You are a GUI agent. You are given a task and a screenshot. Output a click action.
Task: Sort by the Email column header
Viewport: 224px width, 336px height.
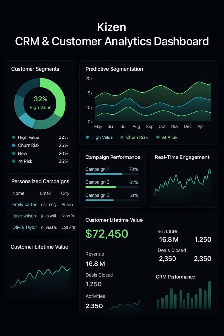tap(45, 193)
